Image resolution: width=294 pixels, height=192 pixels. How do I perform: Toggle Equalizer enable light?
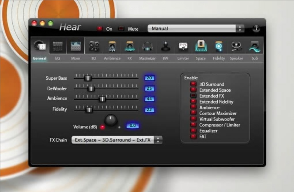[193, 130]
